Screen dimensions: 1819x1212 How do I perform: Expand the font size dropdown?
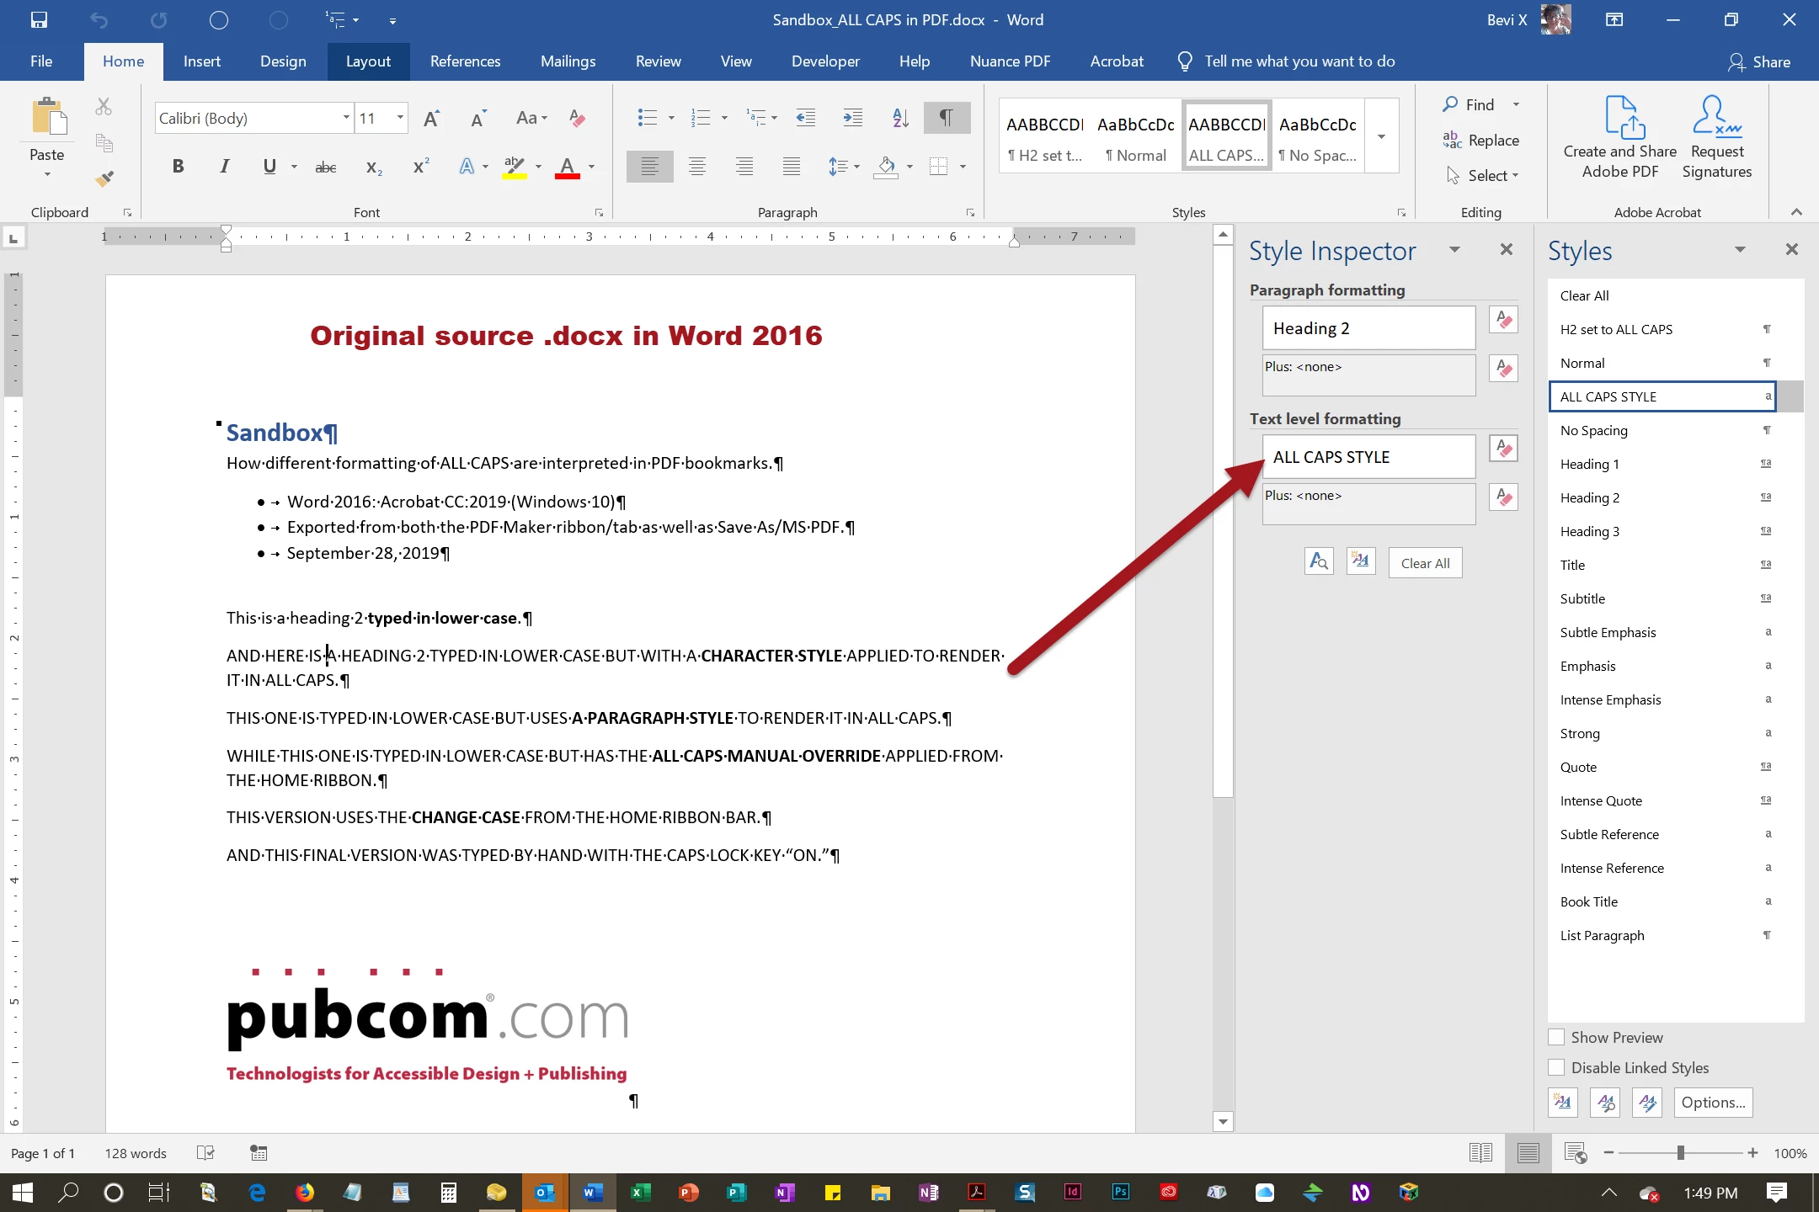(x=400, y=118)
